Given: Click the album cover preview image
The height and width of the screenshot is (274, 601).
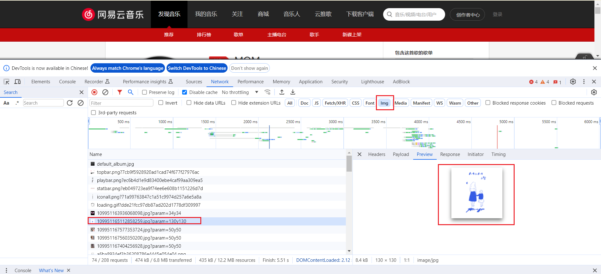Looking at the screenshot, I should (x=476, y=193).
